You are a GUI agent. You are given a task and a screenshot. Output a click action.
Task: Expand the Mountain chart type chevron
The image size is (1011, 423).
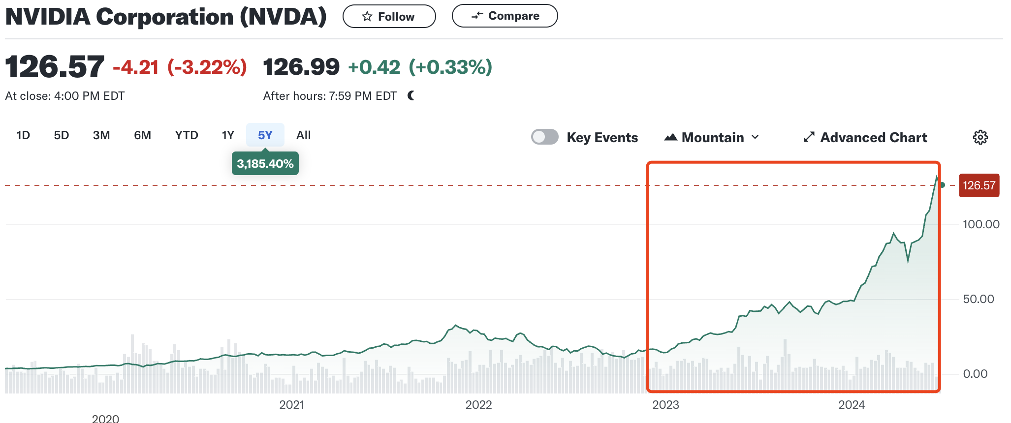point(755,137)
